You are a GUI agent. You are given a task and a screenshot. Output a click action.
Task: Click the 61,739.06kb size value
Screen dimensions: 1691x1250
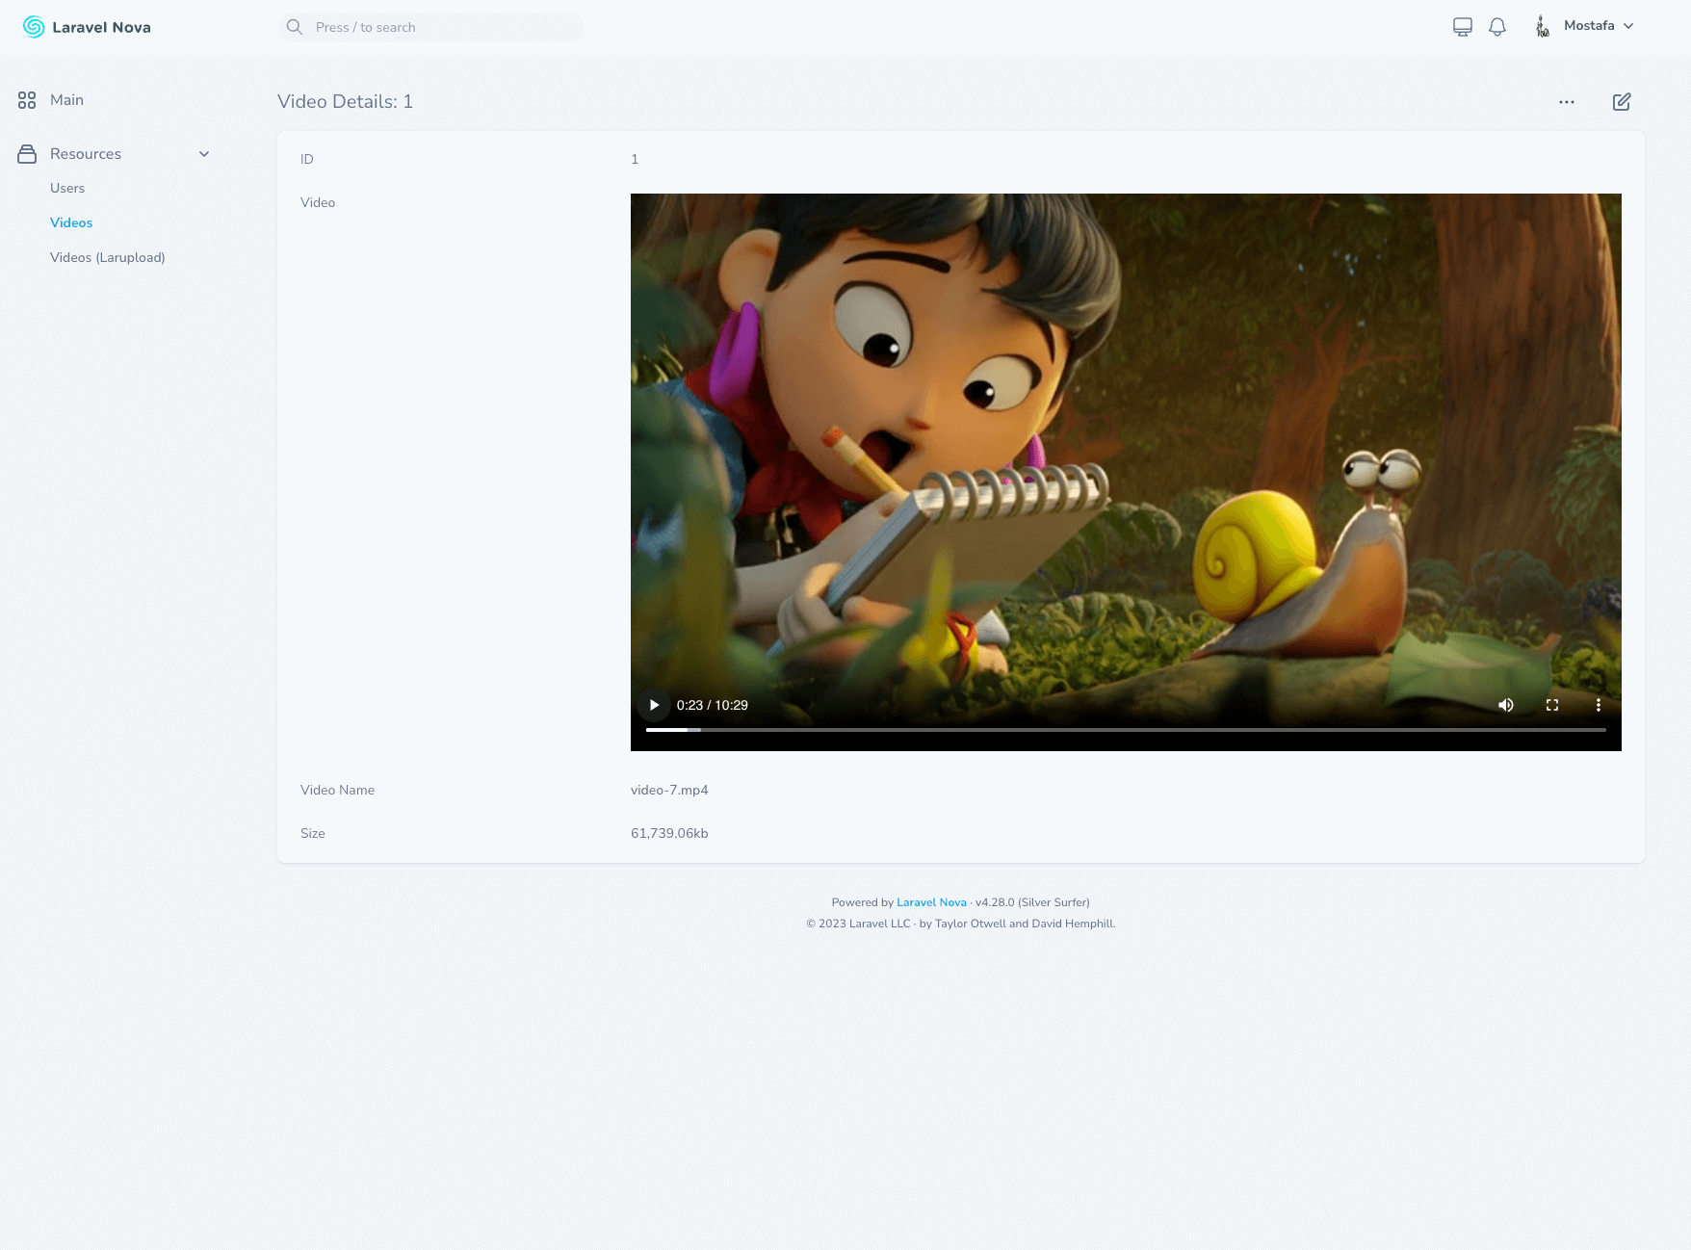[x=669, y=833]
